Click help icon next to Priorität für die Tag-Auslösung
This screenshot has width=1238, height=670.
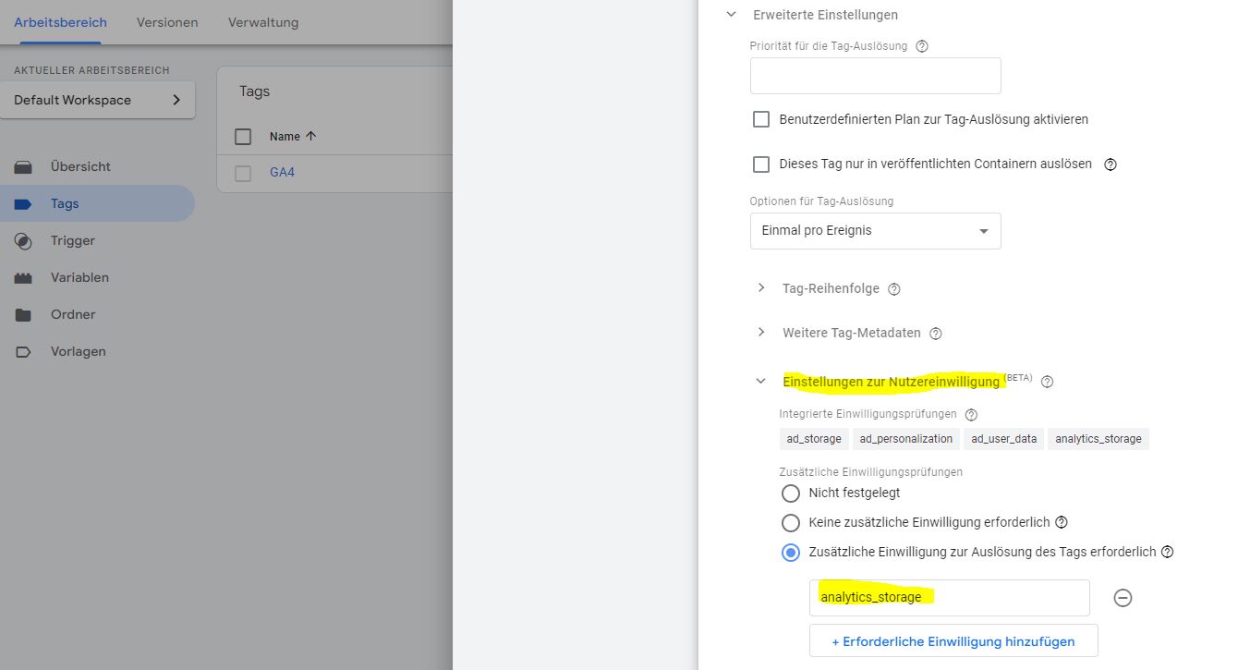921,46
